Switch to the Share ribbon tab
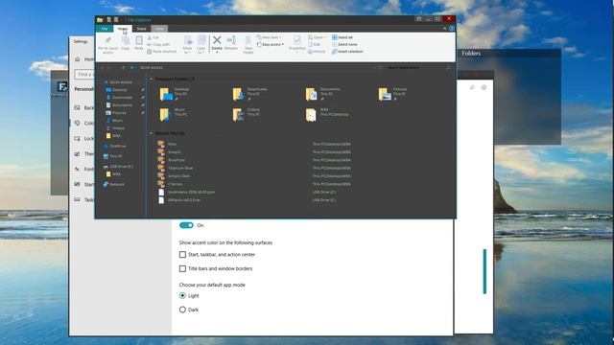The image size is (614, 345). tap(141, 29)
